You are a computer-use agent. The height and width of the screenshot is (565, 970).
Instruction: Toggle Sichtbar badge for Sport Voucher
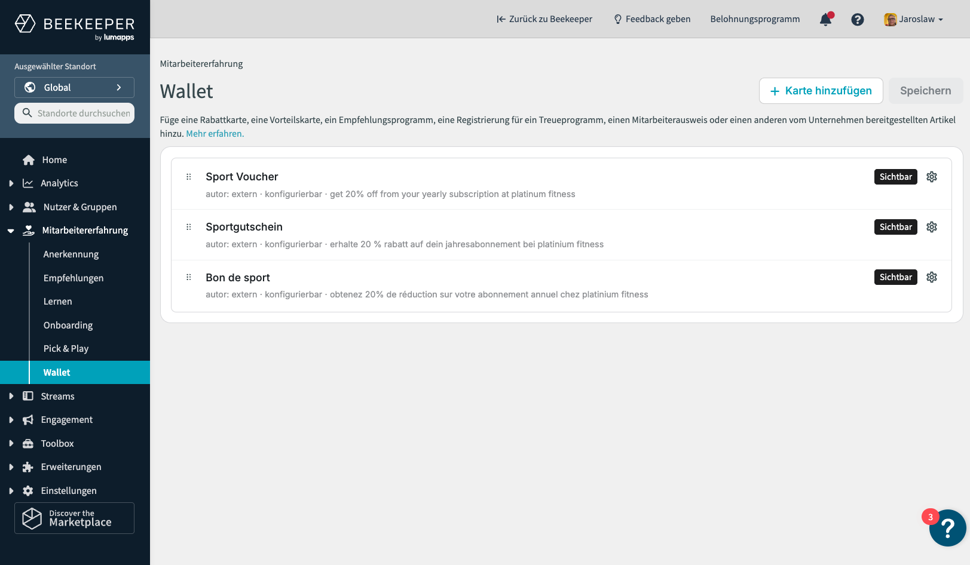tap(896, 177)
